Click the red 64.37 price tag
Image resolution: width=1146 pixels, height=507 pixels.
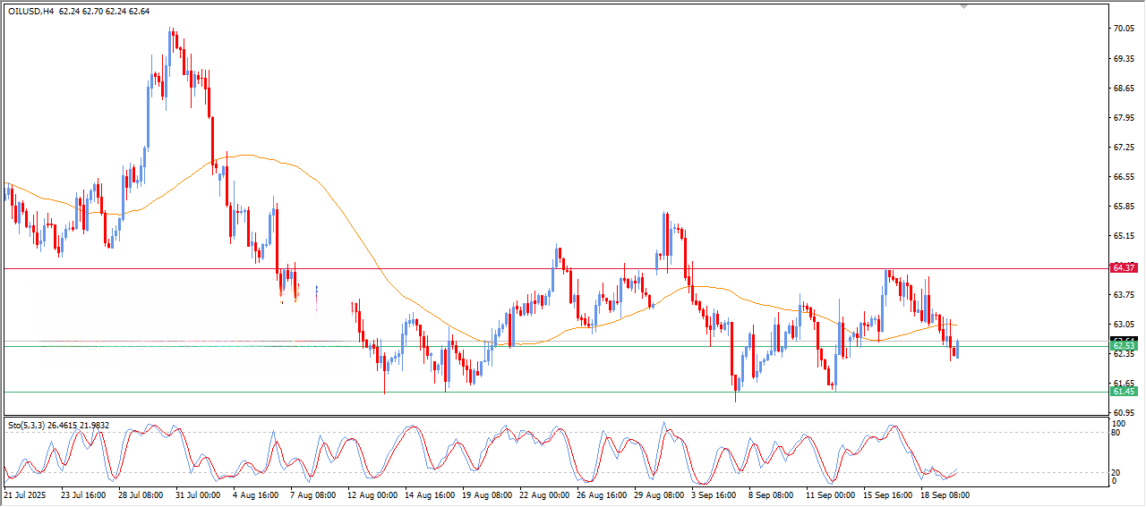(x=1123, y=268)
